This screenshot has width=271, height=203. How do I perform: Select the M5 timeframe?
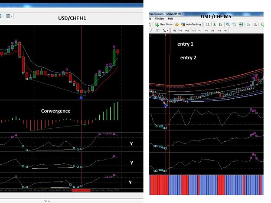coord(181,31)
